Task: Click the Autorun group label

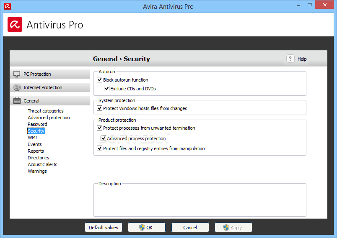Action: point(107,72)
